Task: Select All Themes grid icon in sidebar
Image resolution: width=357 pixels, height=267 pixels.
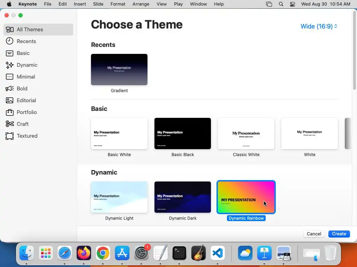Action: [x=9, y=30]
